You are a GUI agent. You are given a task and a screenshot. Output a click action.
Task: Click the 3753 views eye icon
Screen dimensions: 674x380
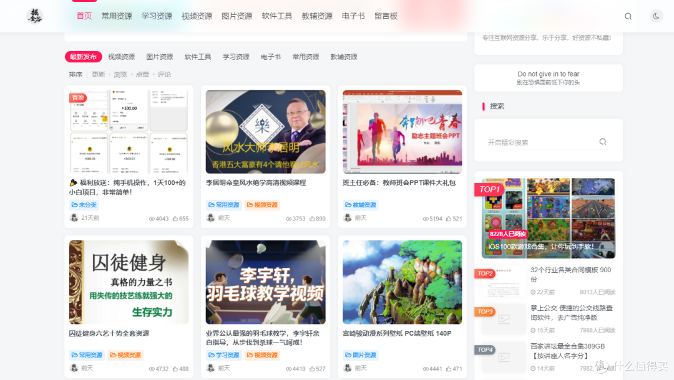pos(288,219)
